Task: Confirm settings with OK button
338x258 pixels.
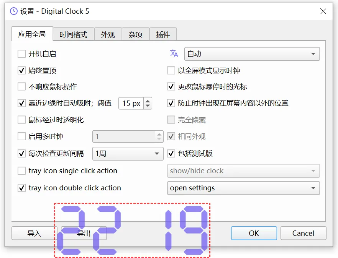Action: [254, 233]
